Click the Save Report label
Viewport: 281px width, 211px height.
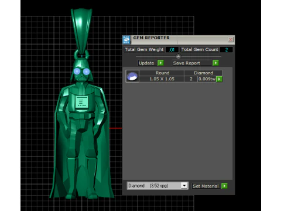click(187, 63)
